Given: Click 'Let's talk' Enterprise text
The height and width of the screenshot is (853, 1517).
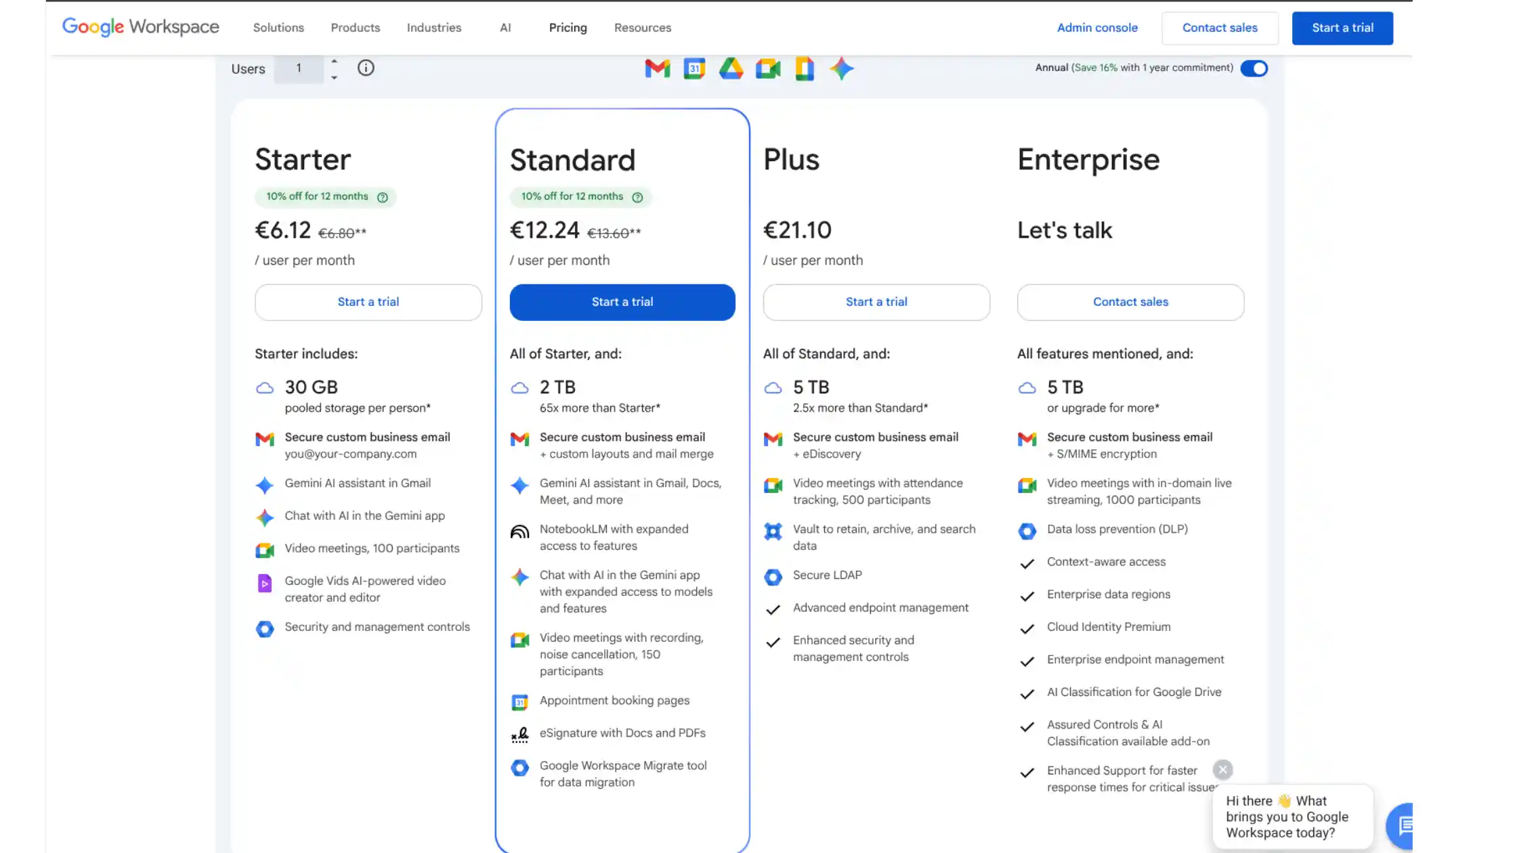Looking at the screenshot, I should (x=1065, y=230).
